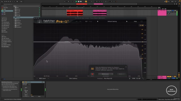Open Current Project in Places

[x=7, y=40]
